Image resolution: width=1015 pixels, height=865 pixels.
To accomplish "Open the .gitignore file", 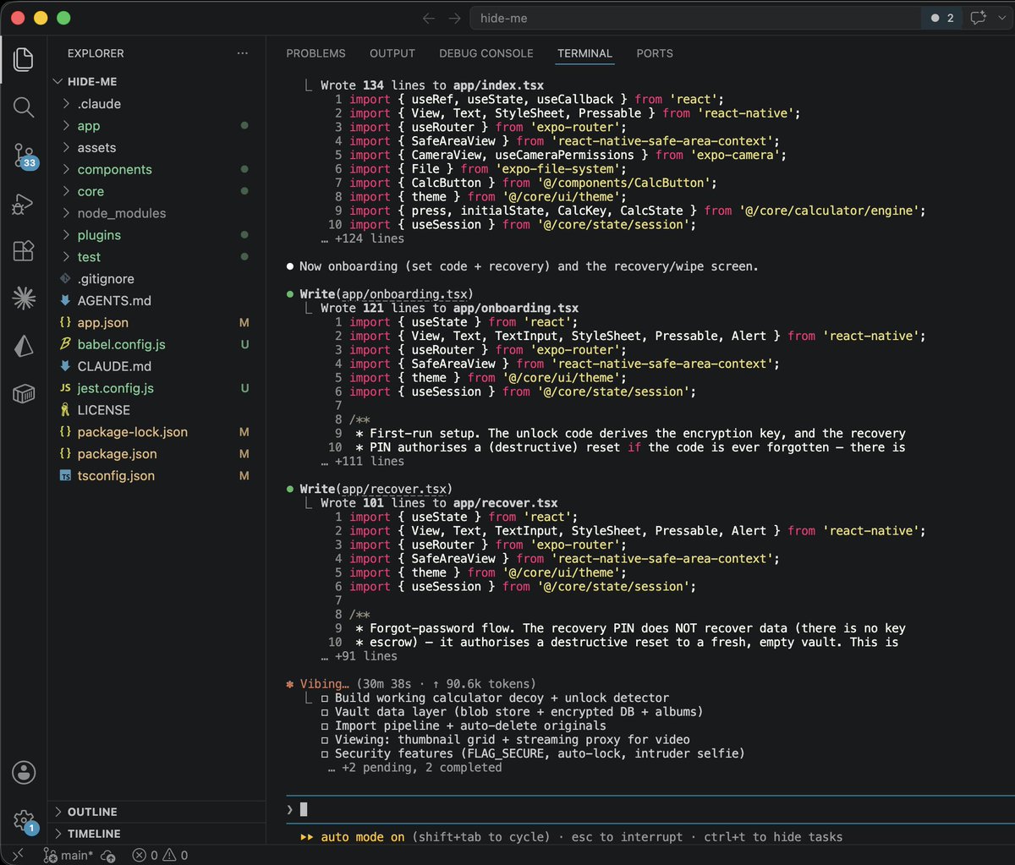I will 156,279.
